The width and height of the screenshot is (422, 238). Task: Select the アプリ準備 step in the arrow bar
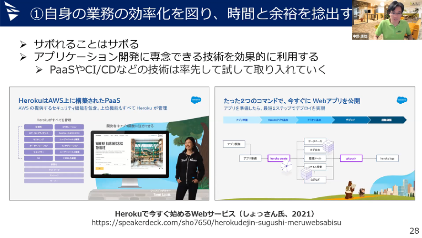(x=242, y=119)
